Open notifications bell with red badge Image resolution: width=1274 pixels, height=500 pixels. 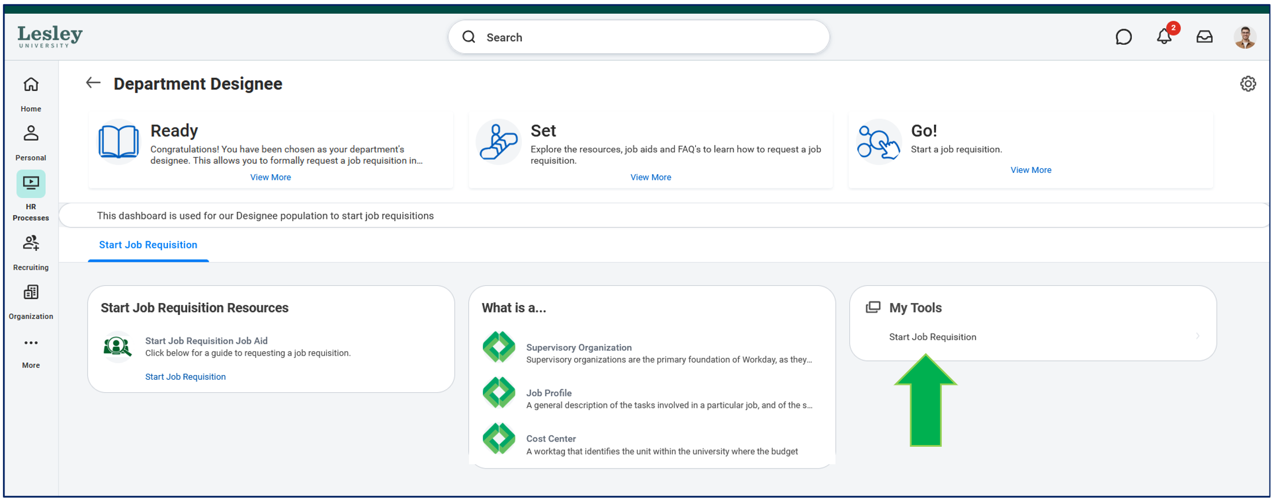pyautogui.click(x=1165, y=36)
